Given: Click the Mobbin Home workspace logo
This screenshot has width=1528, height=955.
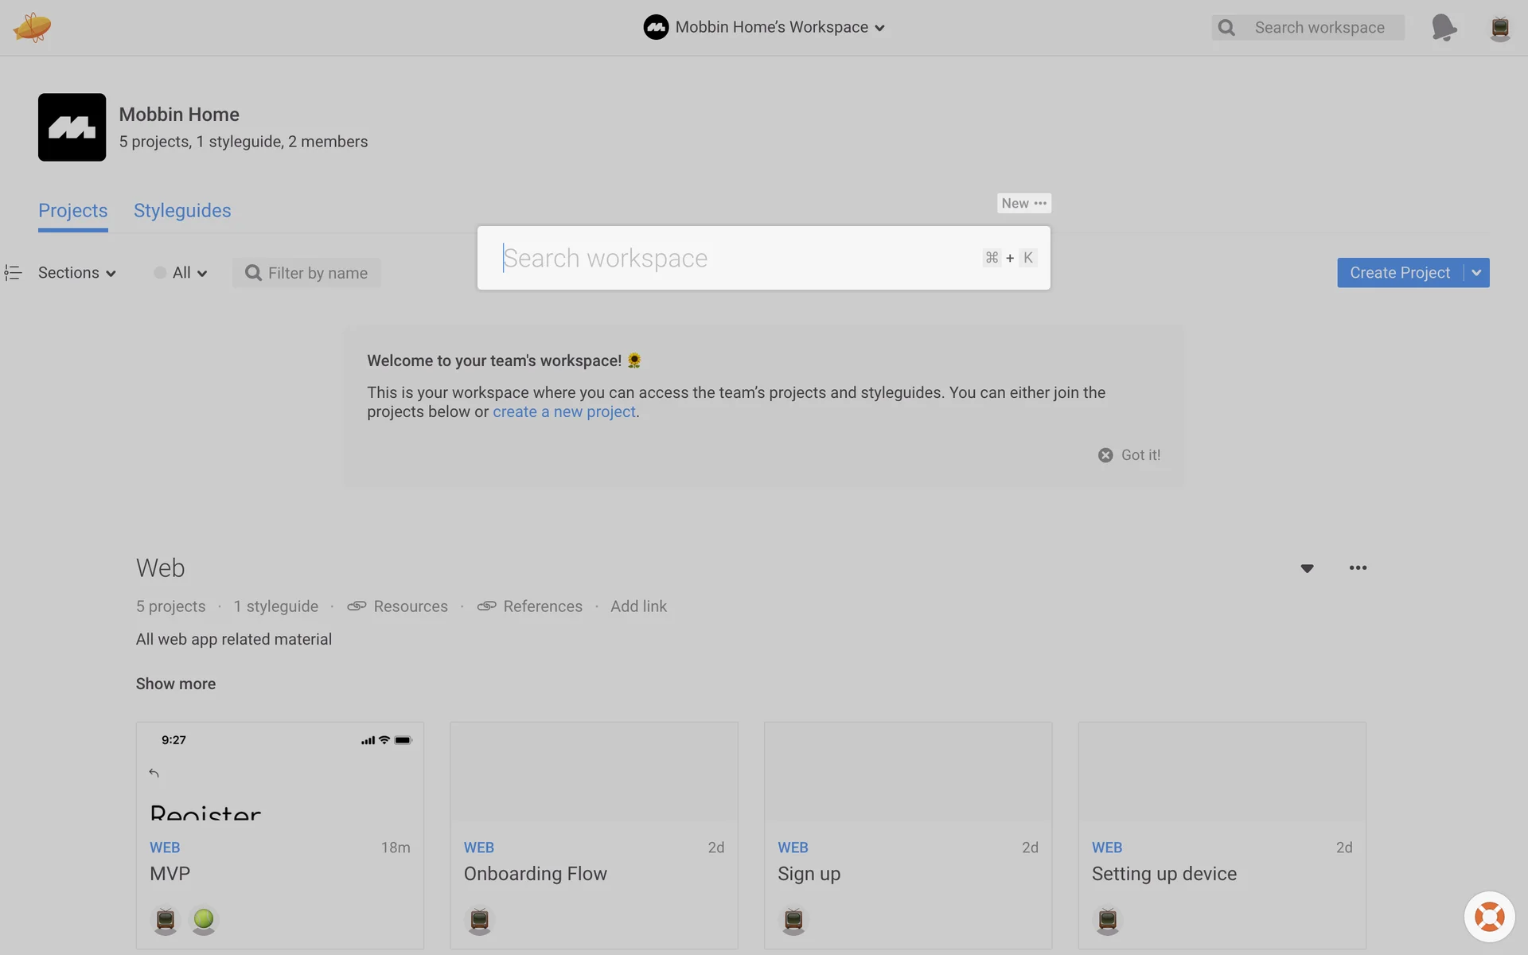Looking at the screenshot, I should click(x=72, y=127).
